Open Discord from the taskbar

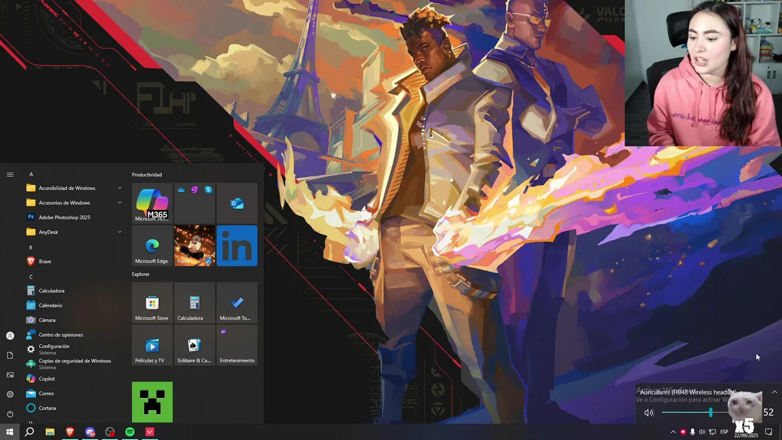(90, 432)
